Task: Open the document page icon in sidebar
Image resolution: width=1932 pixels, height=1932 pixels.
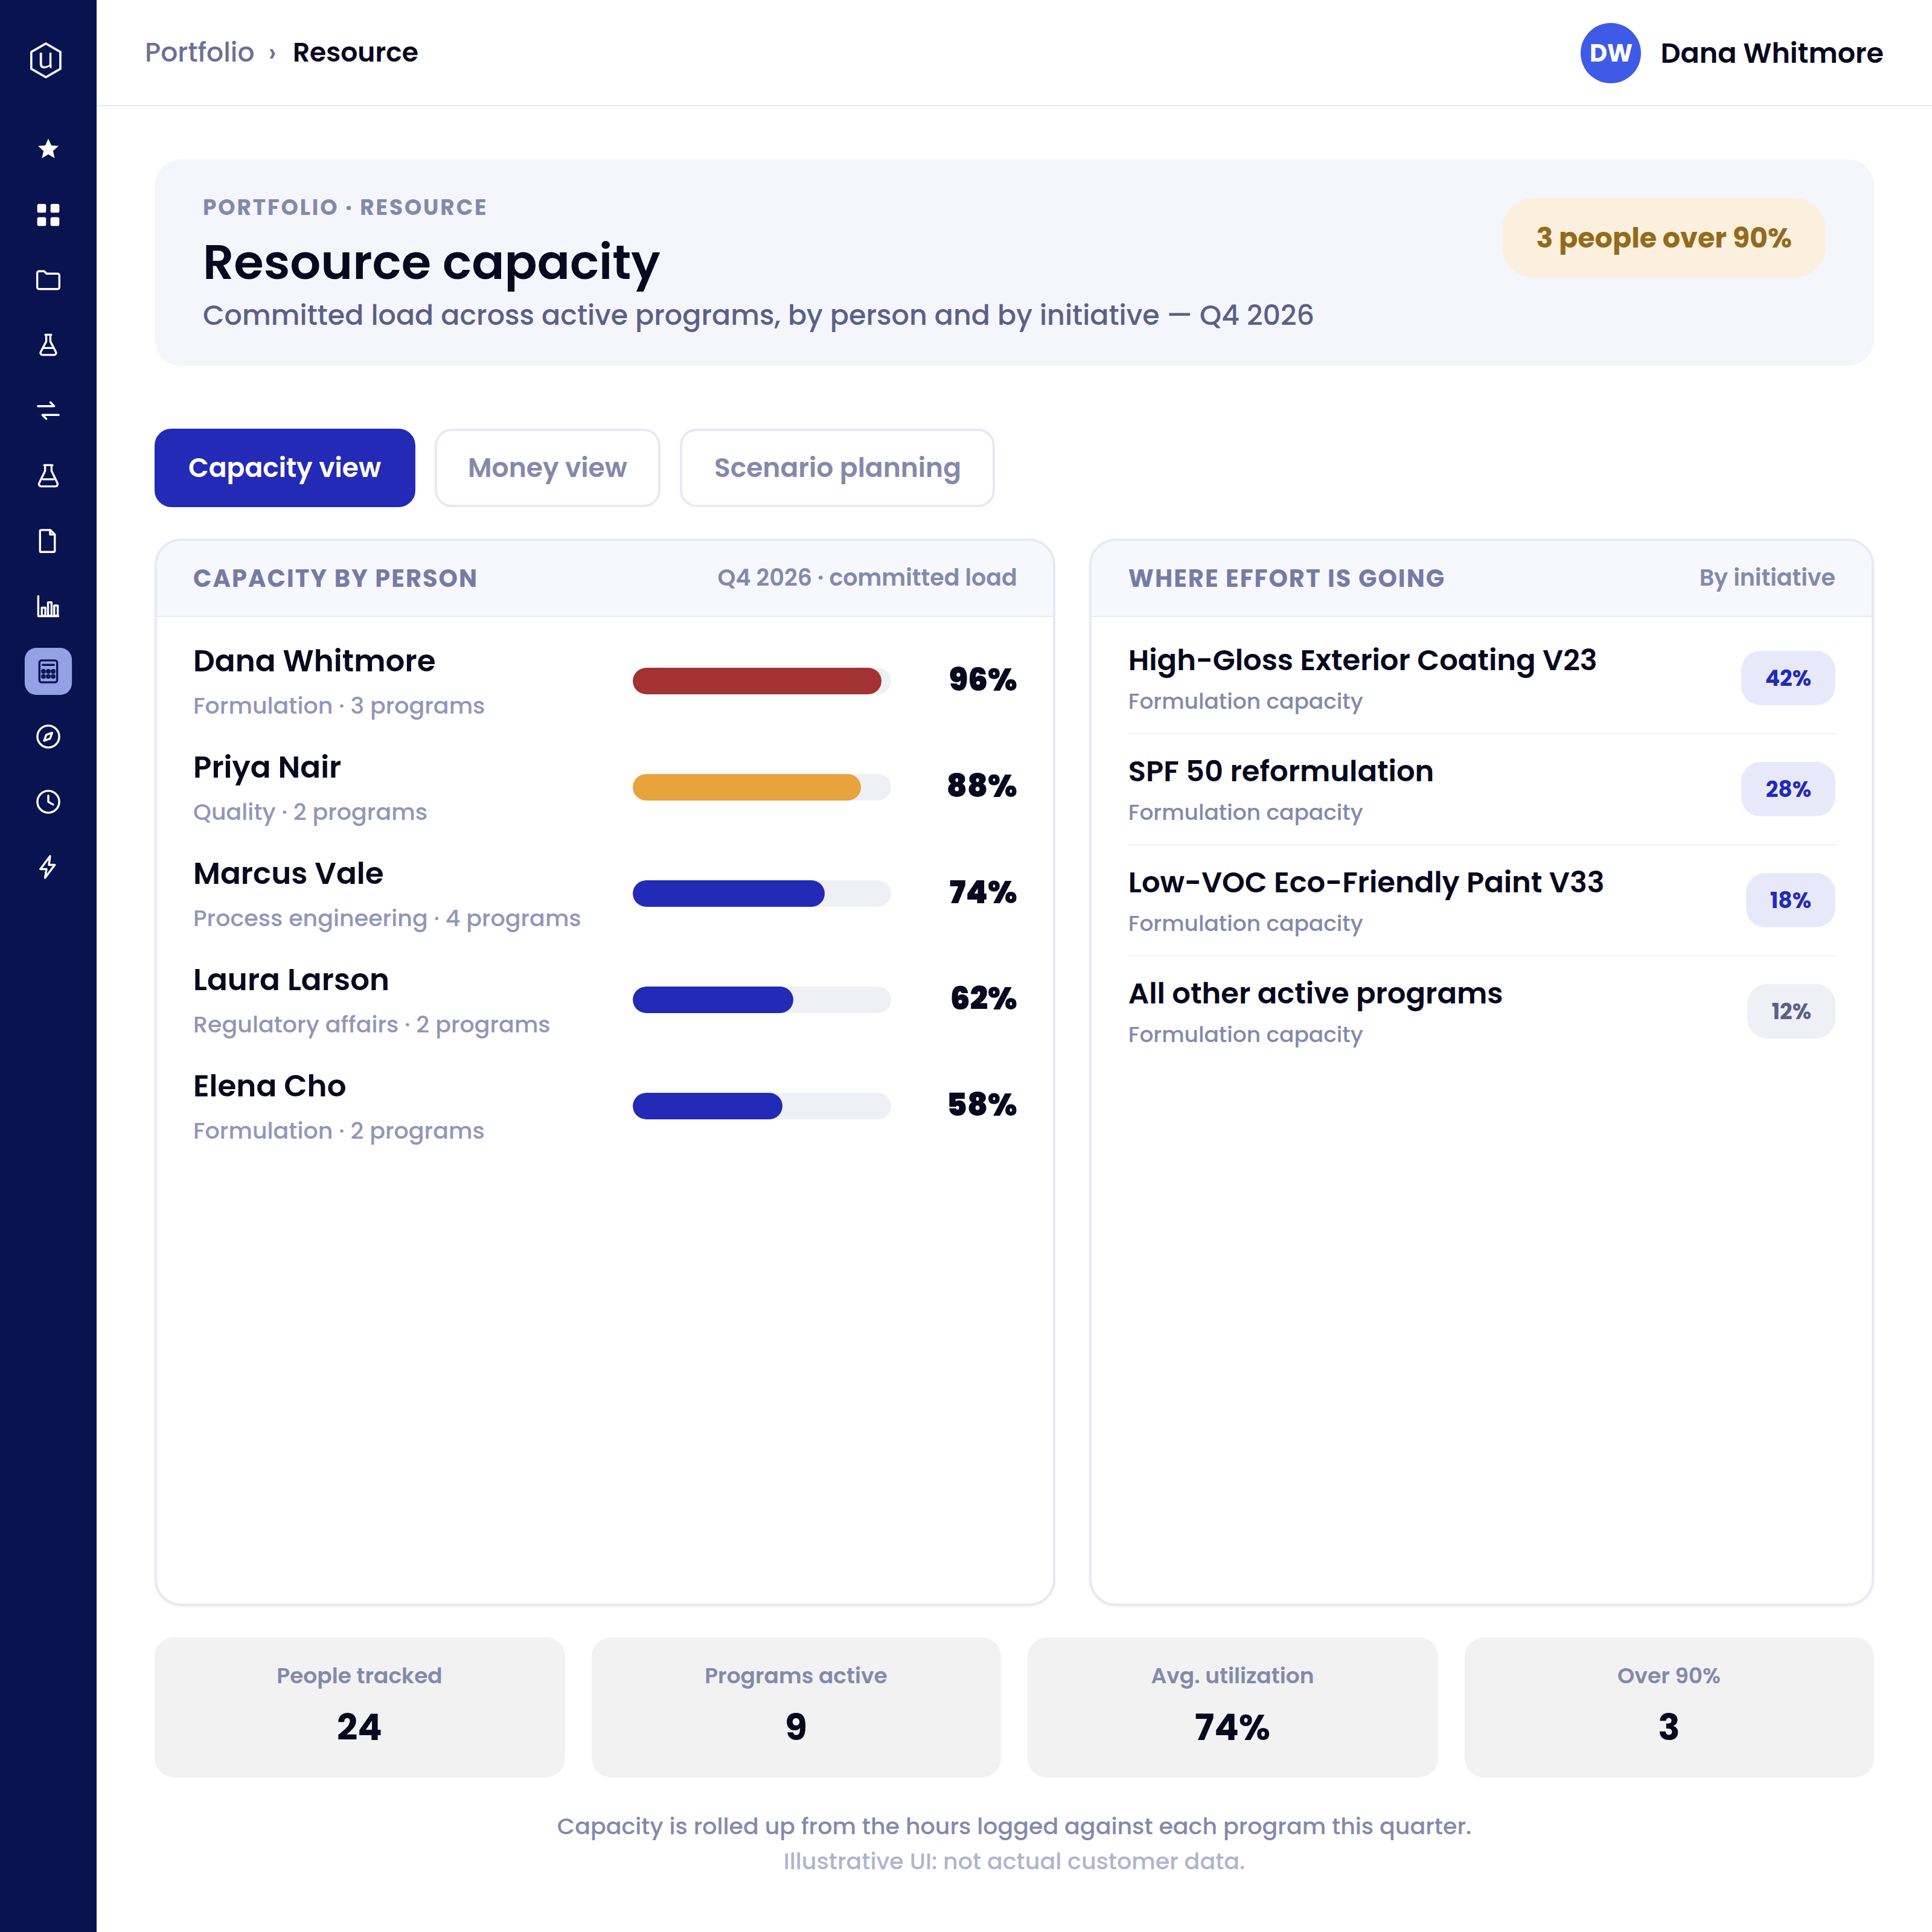Action: coord(48,541)
